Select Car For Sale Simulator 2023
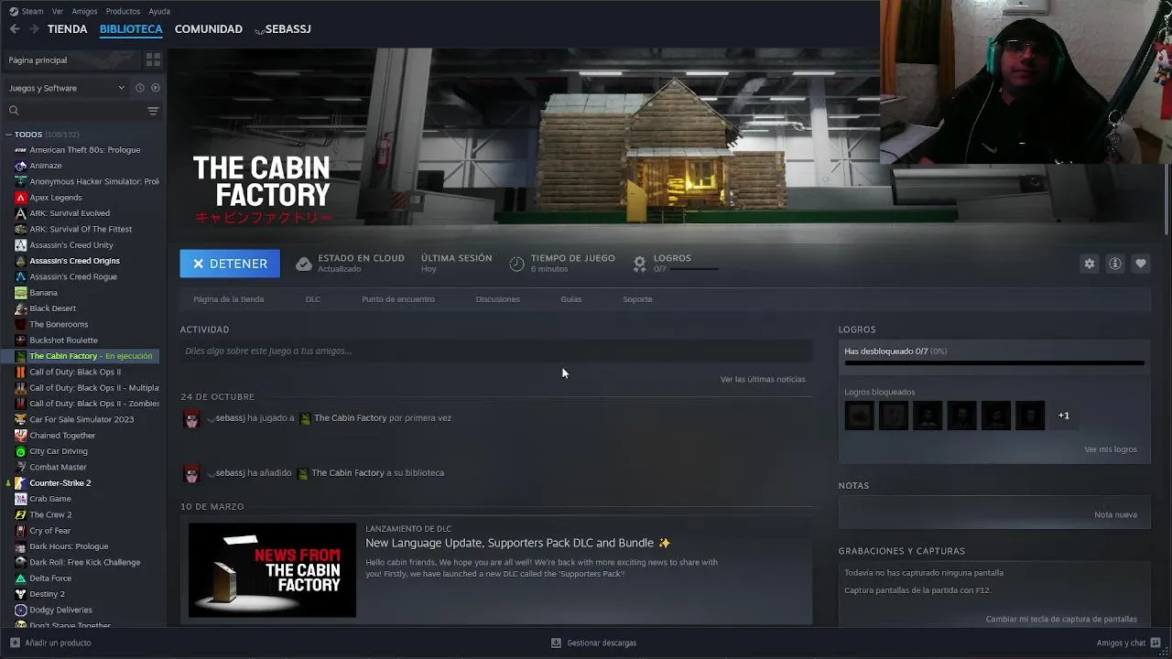This screenshot has height=659, width=1172. click(x=81, y=419)
